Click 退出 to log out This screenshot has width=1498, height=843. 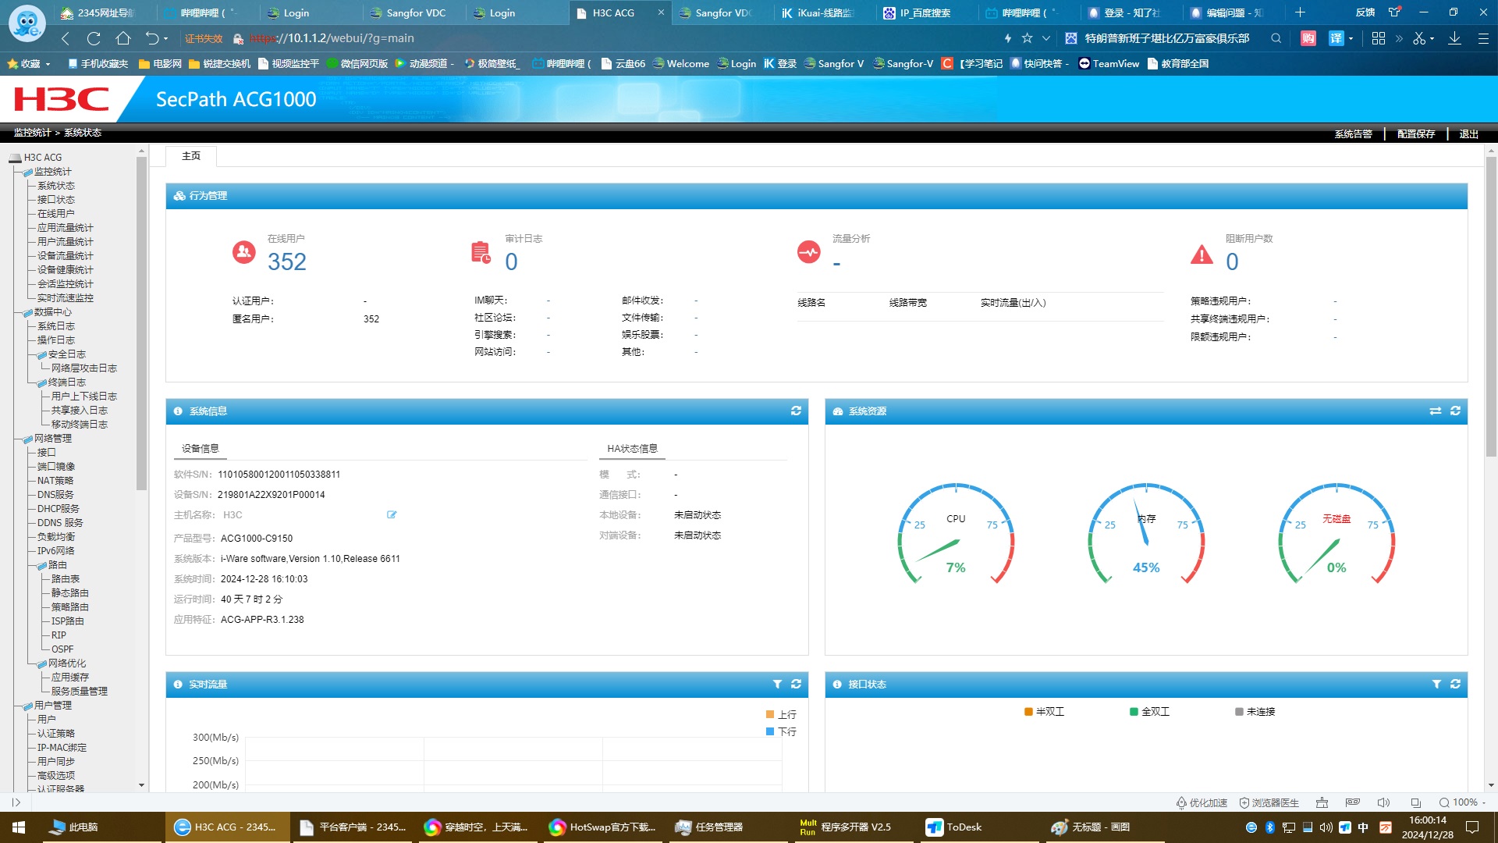[x=1468, y=133]
